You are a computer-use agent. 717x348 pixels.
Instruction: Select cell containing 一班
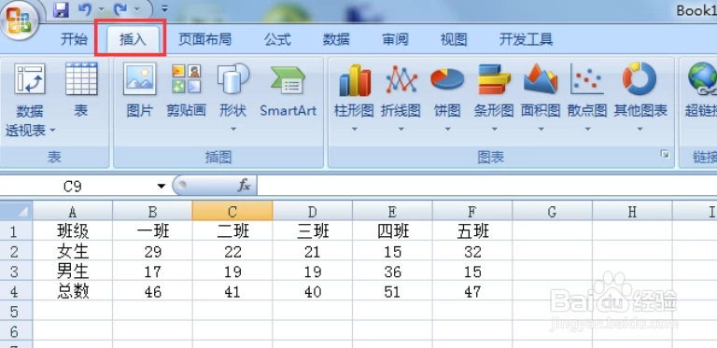pyautogui.click(x=152, y=231)
